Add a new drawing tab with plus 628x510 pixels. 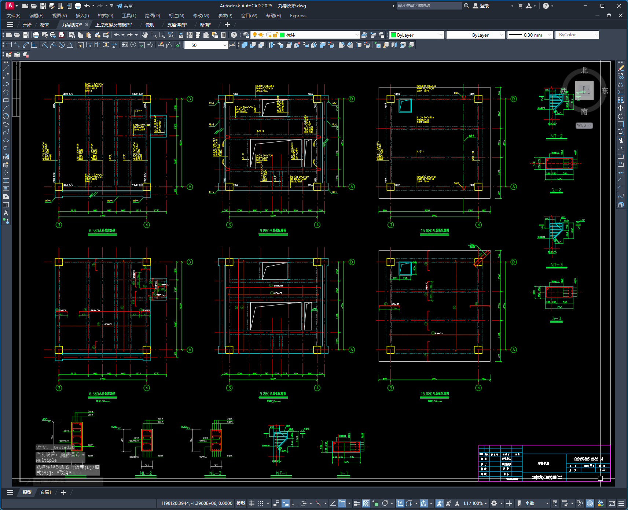point(227,25)
